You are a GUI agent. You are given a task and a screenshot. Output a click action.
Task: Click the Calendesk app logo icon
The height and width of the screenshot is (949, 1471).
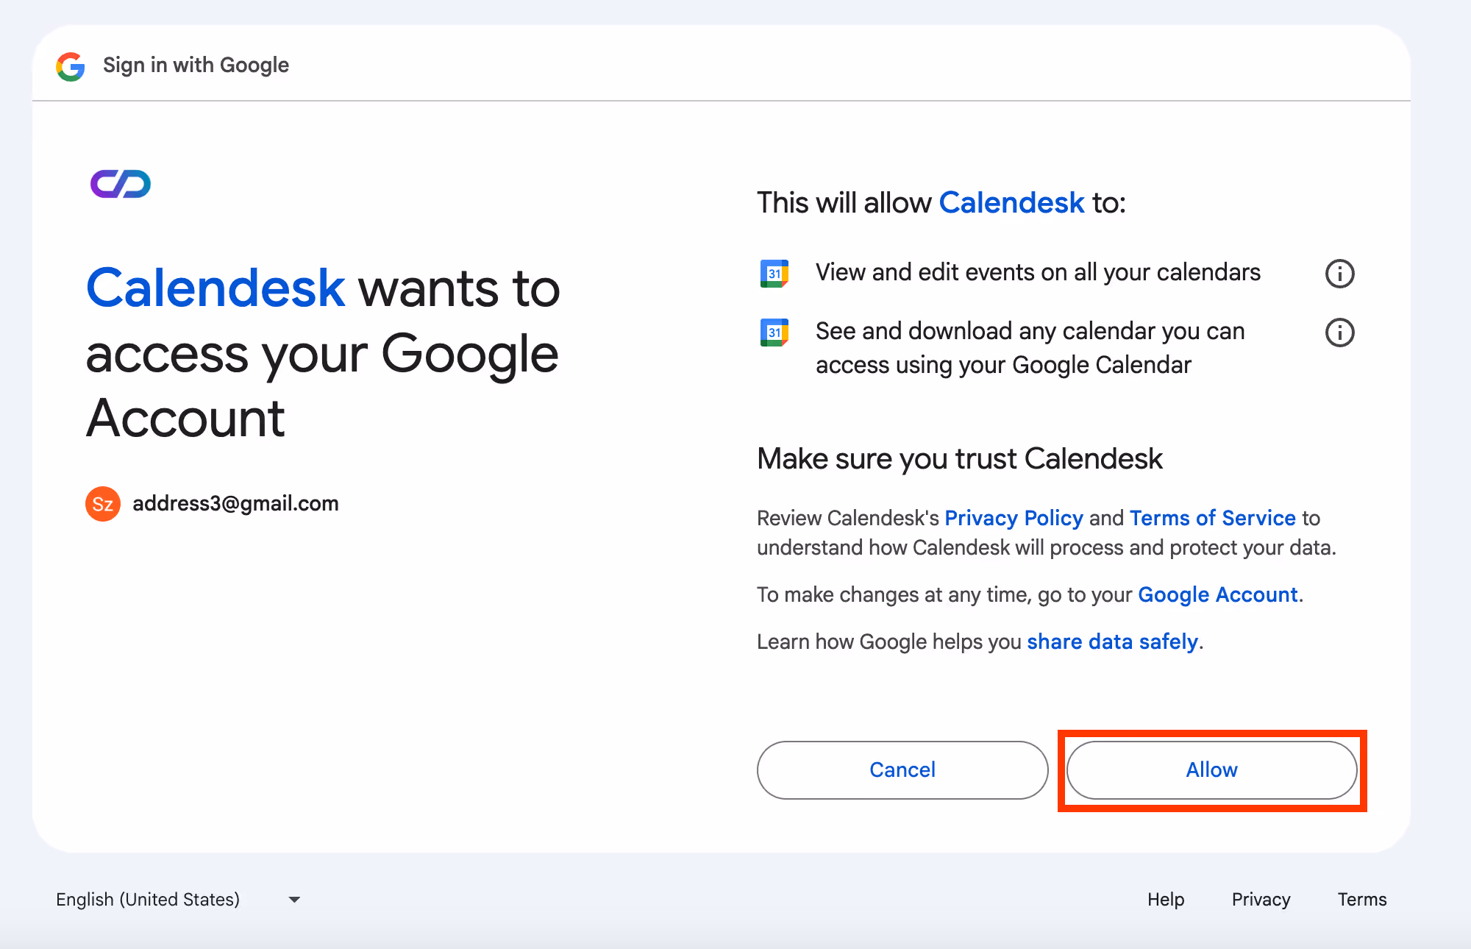[121, 184]
